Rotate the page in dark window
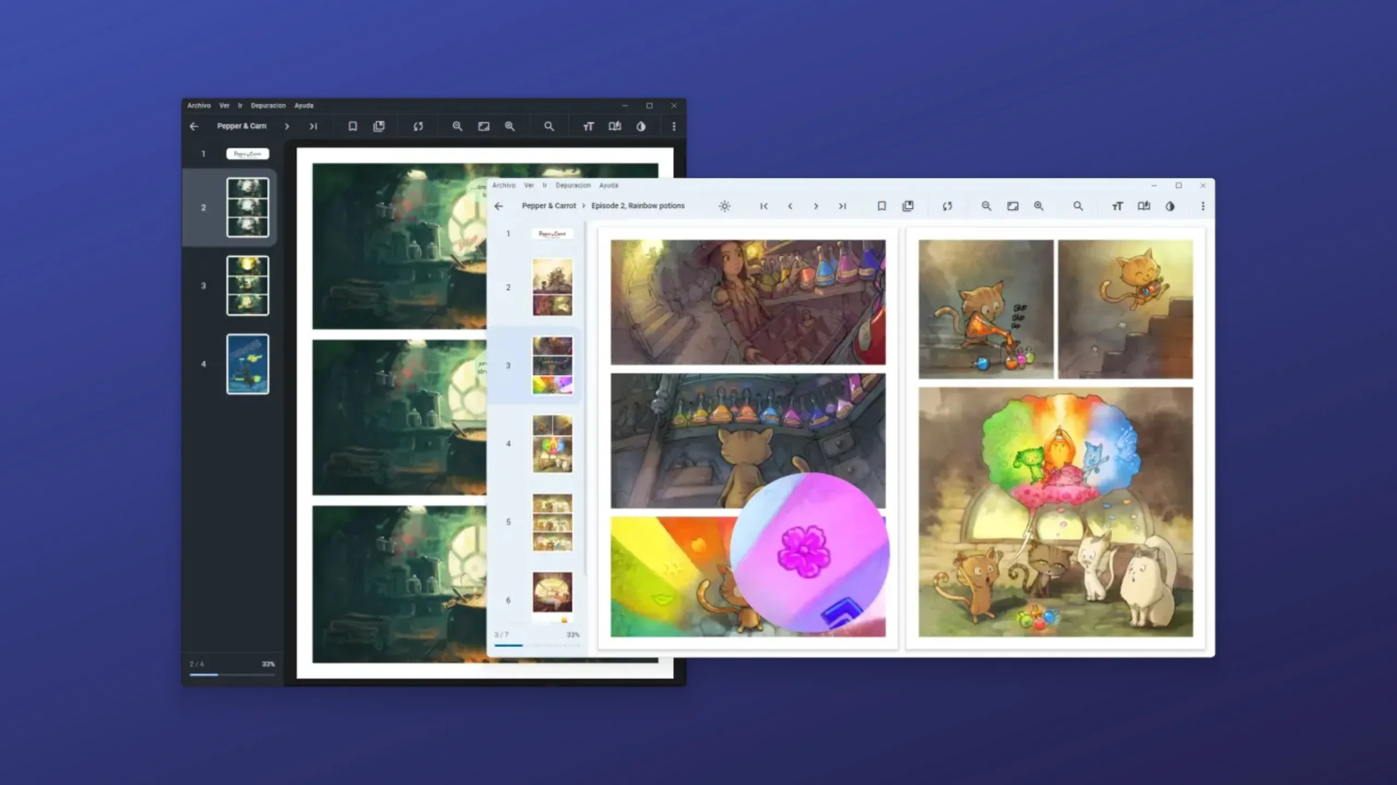The image size is (1397, 785). (418, 126)
